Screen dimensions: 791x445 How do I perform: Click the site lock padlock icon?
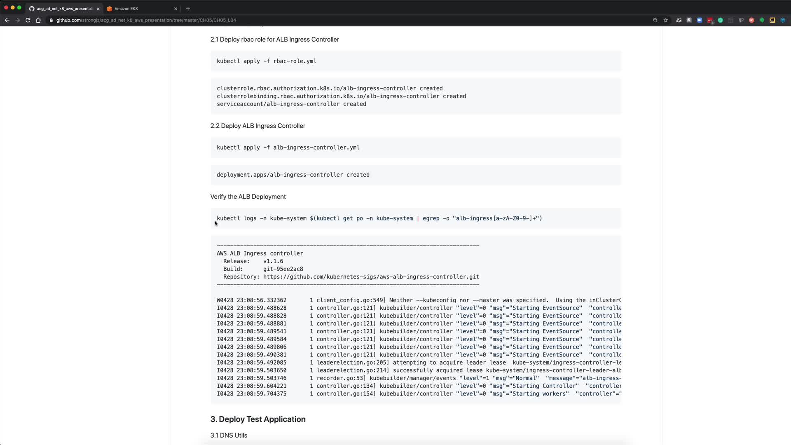point(51,20)
